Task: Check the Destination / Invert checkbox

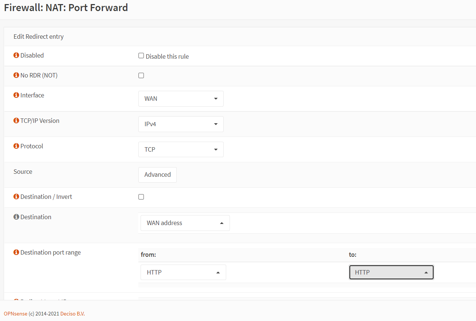Action: [141, 197]
